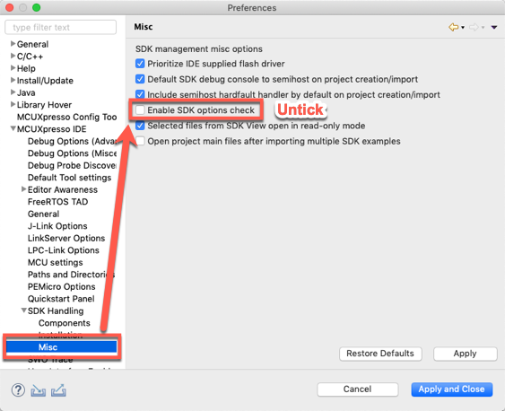This screenshot has height=411, width=505.
Task: Toggle Include semihost hardfault handler checkbox
Action: pos(140,94)
